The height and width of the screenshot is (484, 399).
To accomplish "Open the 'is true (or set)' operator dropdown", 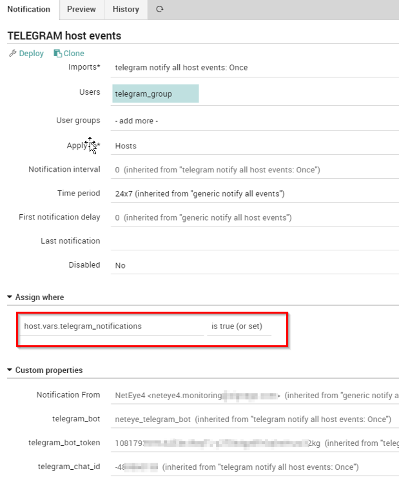I will tap(237, 326).
